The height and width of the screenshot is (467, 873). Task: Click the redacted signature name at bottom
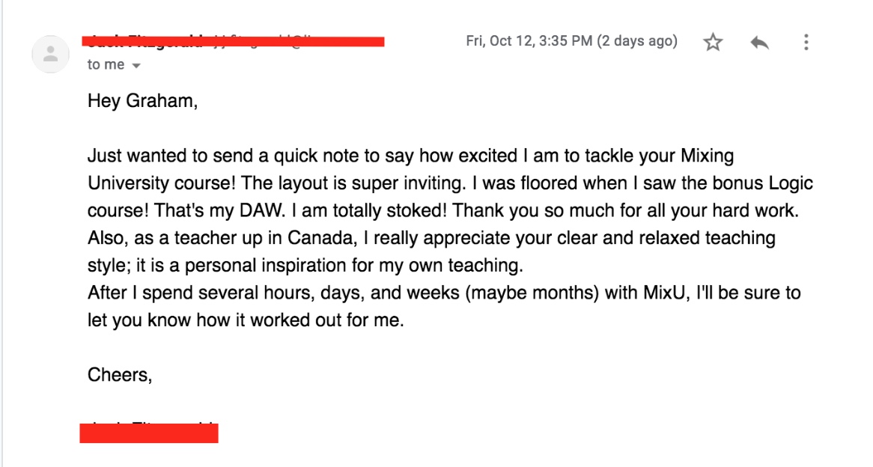point(149,433)
